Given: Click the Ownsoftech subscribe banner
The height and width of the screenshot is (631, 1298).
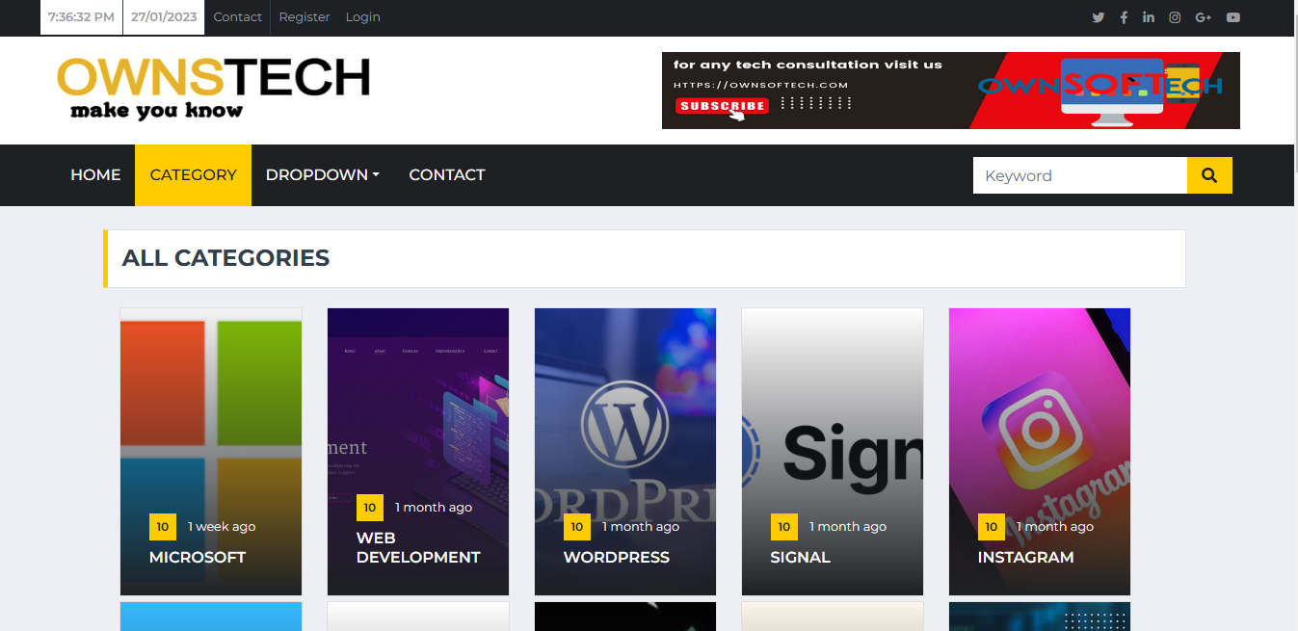Looking at the screenshot, I should [x=950, y=91].
